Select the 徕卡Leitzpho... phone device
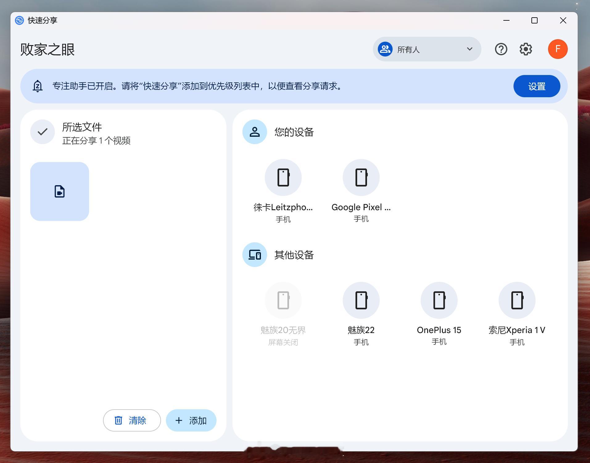The width and height of the screenshot is (590, 463). [x=283, y=191]
